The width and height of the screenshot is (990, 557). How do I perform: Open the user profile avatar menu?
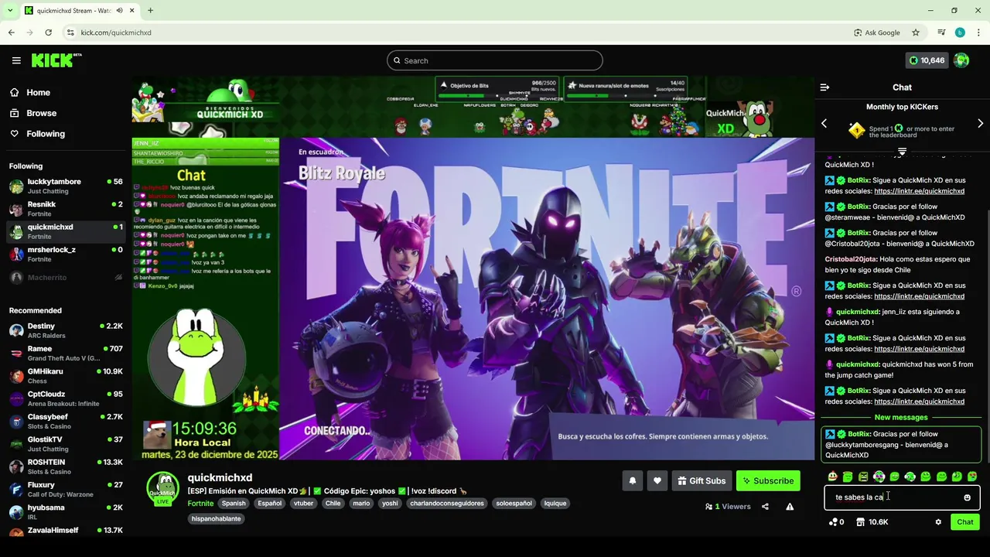point(961,60)
